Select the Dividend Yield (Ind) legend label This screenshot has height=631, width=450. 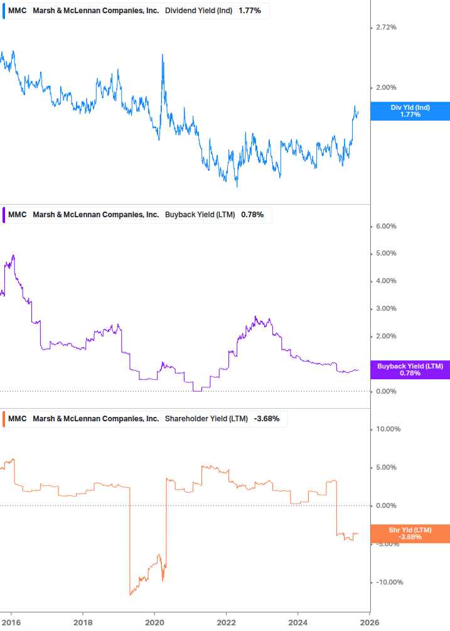199,11
